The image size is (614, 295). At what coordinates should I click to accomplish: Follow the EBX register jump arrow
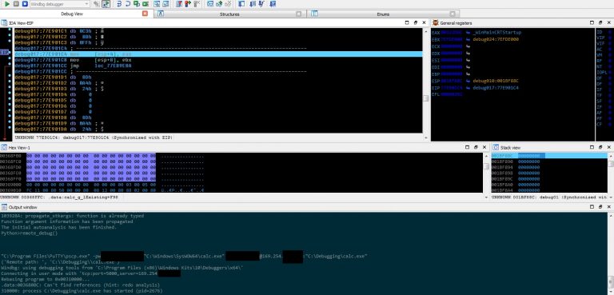pyautogui.click(x=467, y=39)
